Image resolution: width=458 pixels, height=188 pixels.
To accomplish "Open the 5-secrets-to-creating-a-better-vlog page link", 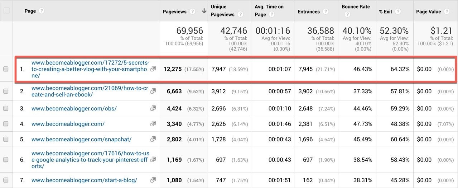I will (90, 69).
